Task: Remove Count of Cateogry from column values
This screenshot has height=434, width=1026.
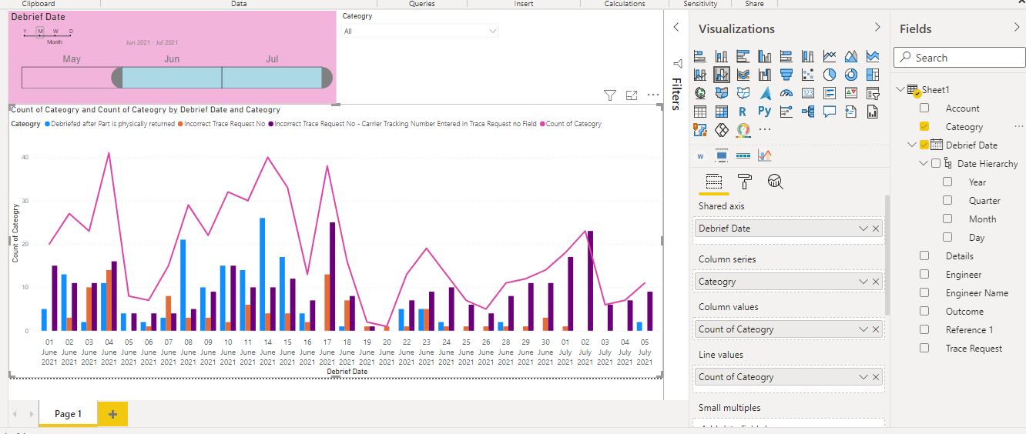Action: 876,329
